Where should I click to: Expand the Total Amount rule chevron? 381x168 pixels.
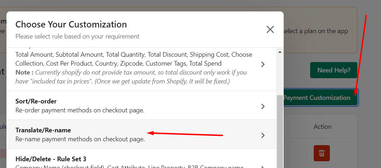click(263, 64)
